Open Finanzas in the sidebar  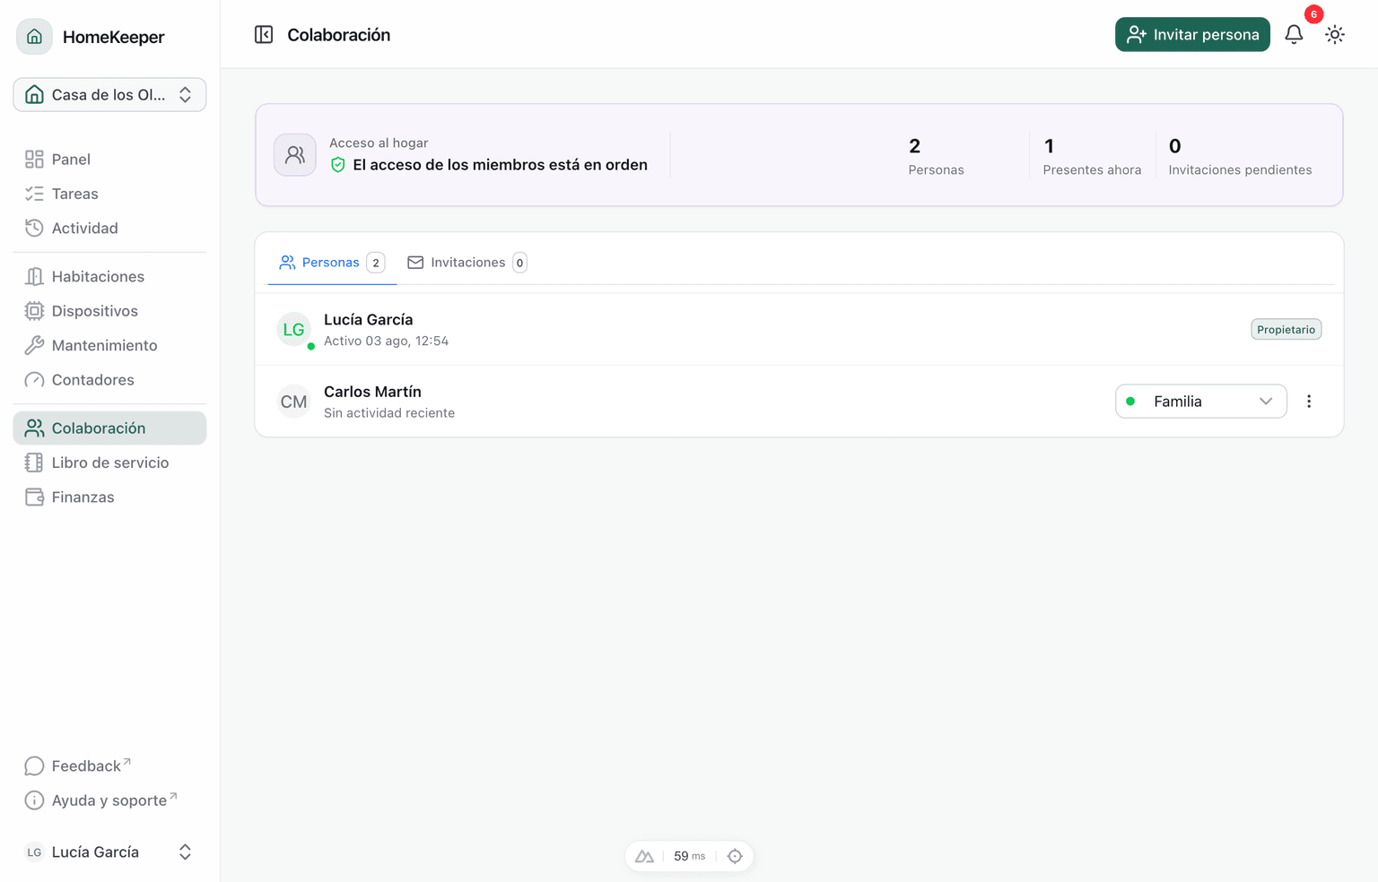click(x=109, y=497)
